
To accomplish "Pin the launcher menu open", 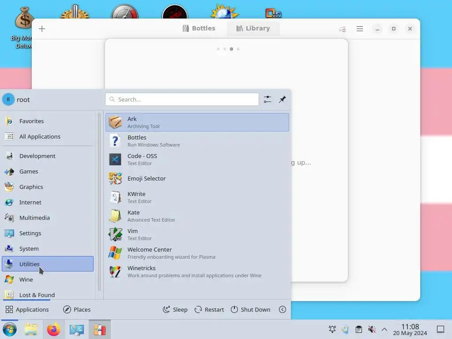I will (282, 99).
